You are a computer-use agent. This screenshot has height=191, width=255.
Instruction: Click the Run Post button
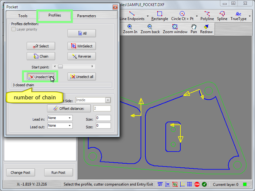click(58, 172)
